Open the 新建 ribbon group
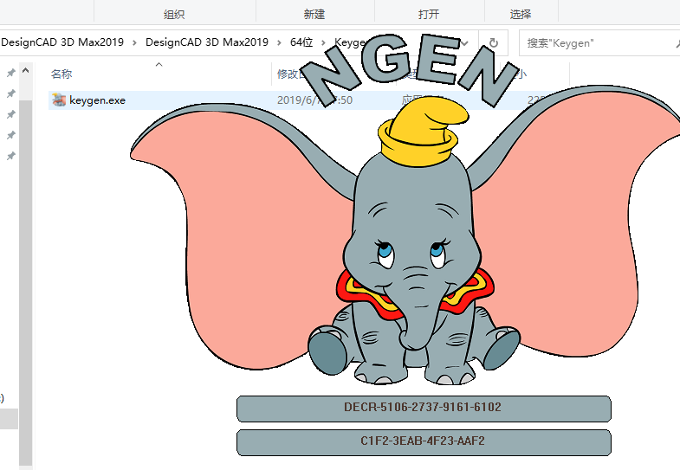The image size is (680, 470). click(314, 14)
